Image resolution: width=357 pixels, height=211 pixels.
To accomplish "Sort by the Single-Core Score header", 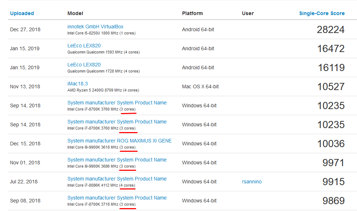I will (x=322, y=13).
